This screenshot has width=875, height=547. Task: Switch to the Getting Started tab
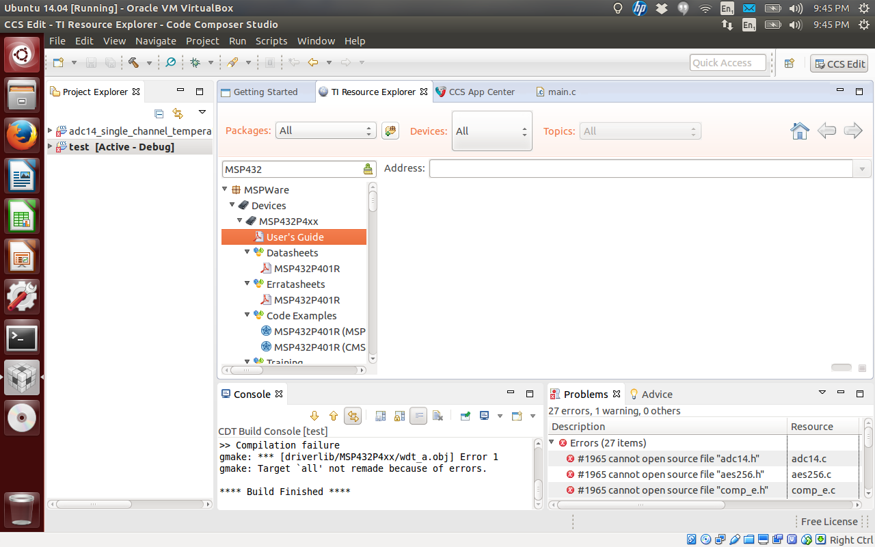point(265,92)
